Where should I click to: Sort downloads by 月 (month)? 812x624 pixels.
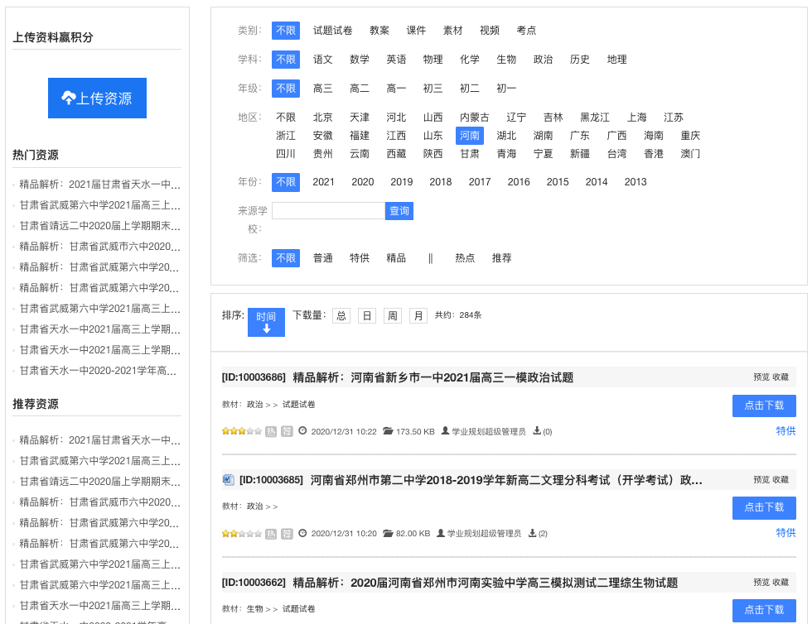[x=418, y=315]
